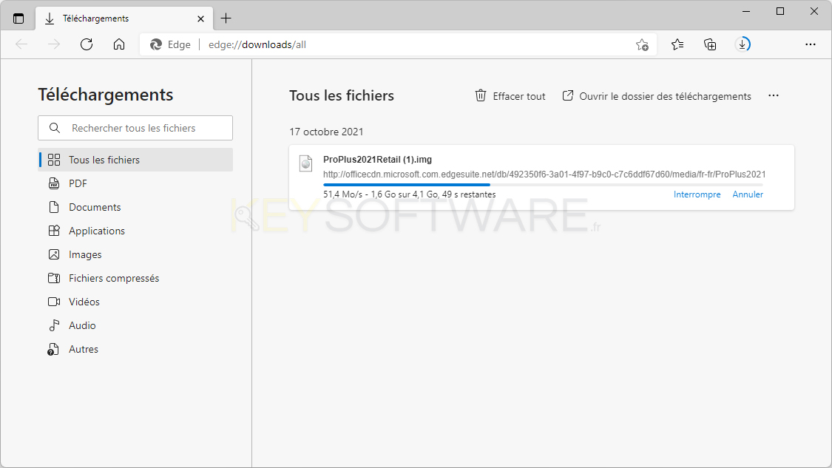Filter downloads by Audio

tap(135, 325)
